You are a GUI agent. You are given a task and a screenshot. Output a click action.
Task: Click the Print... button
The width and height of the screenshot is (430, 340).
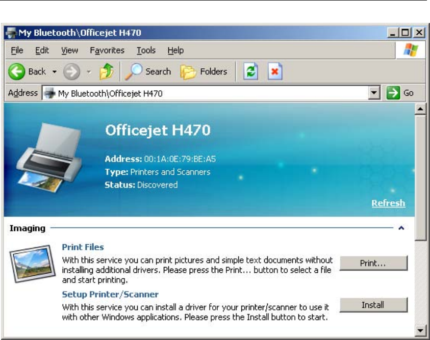pyautogui.click(x=373, y=264)
